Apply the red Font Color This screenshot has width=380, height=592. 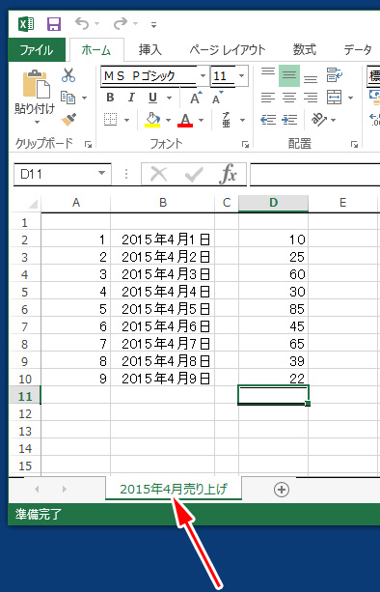(185, 120)
